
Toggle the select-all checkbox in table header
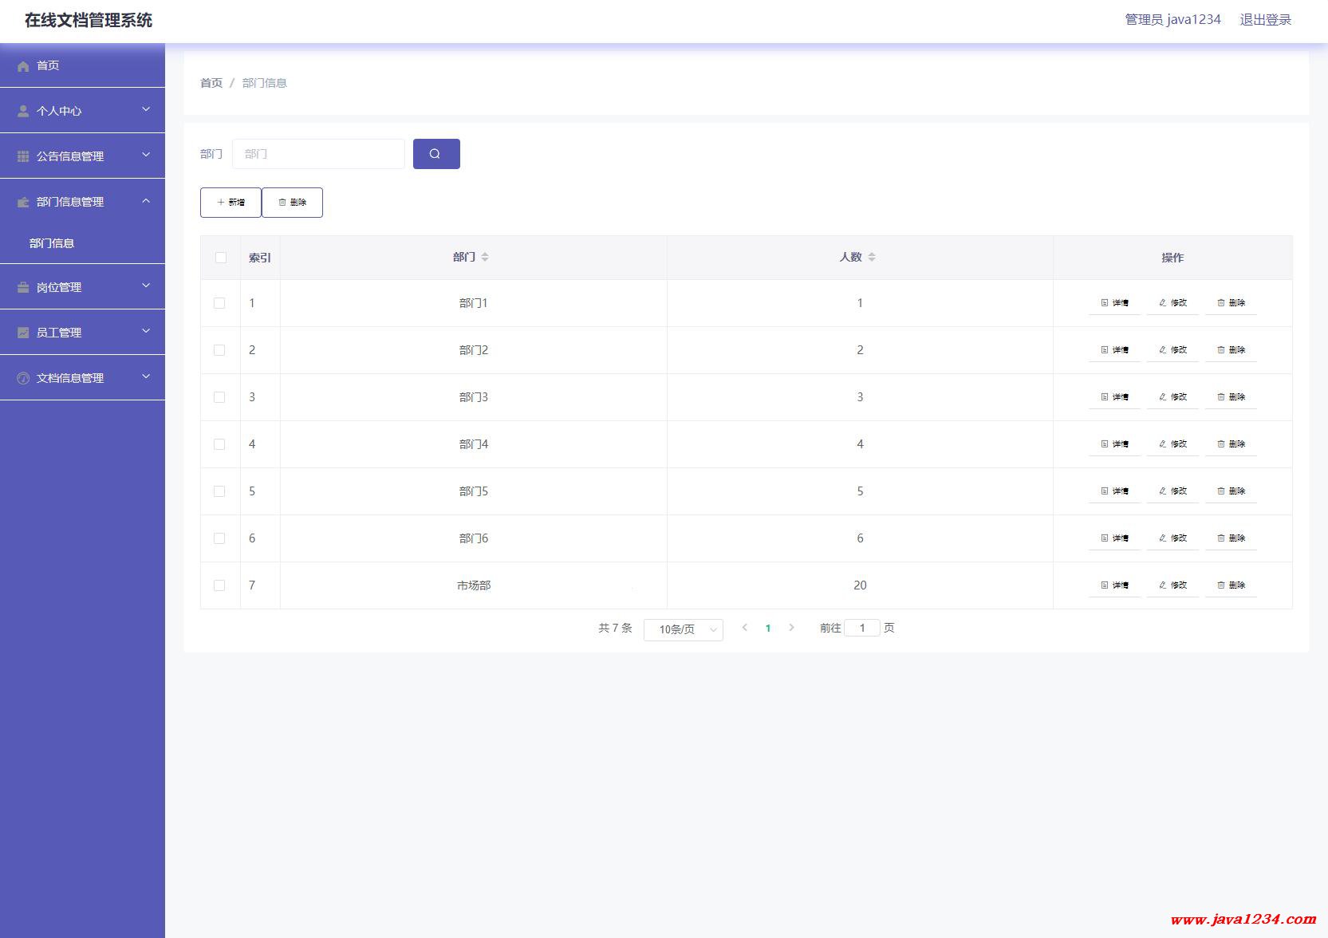tap(221, 258)
